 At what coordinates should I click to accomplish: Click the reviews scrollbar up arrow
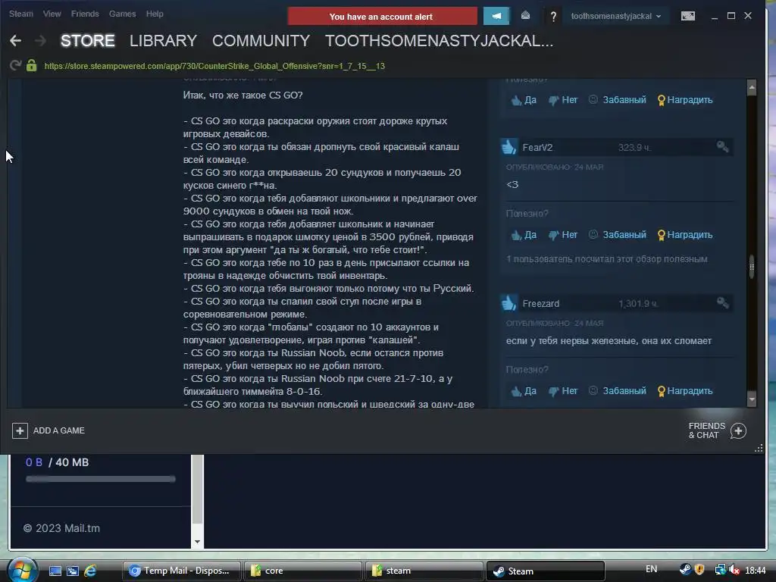coord(752,87)
